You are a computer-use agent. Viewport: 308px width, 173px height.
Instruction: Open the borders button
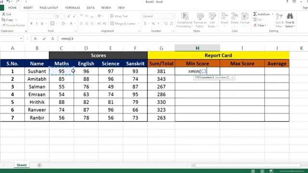point(52,24)
